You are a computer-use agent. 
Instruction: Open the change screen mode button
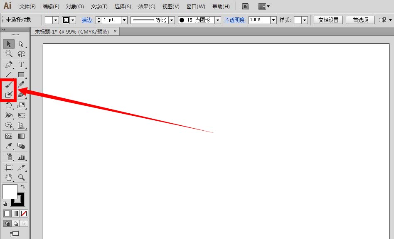point(14,234)
